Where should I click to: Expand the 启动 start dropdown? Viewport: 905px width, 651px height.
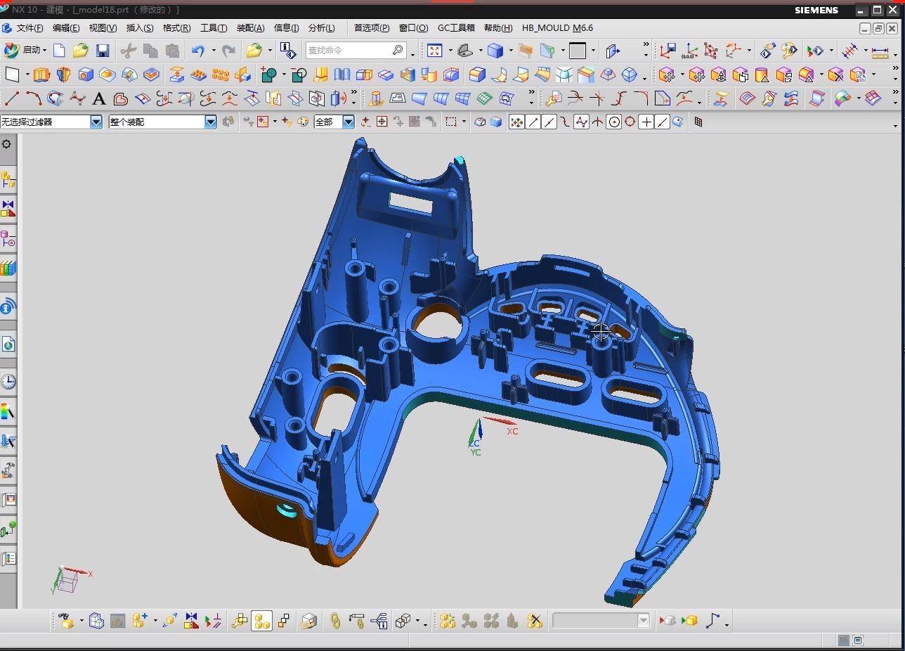pos(44,51)
